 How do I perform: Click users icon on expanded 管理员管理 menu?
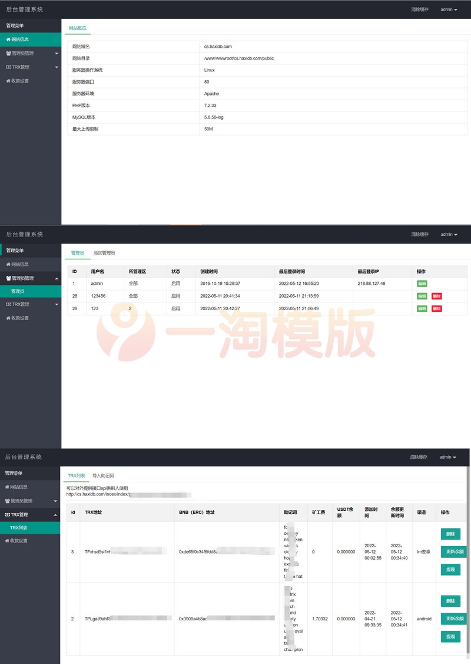point(8,278)
